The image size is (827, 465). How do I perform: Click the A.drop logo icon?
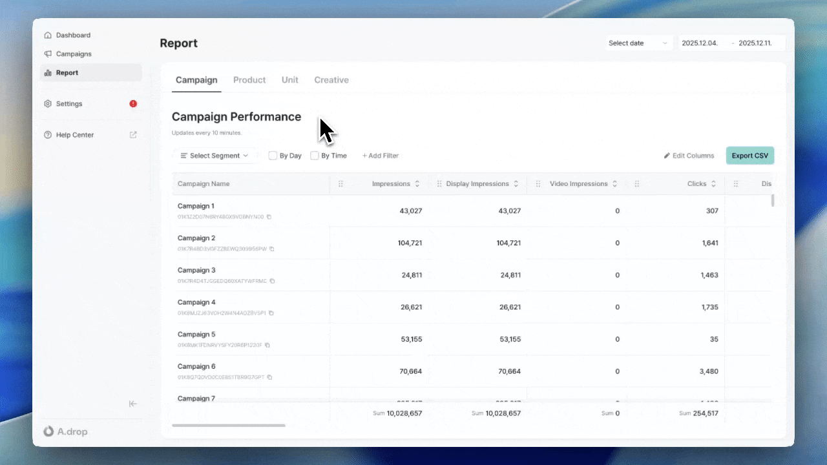(48, 431)
